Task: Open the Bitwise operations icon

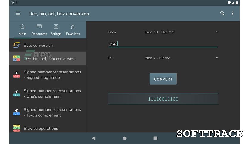Action: [x=17, y=128]
